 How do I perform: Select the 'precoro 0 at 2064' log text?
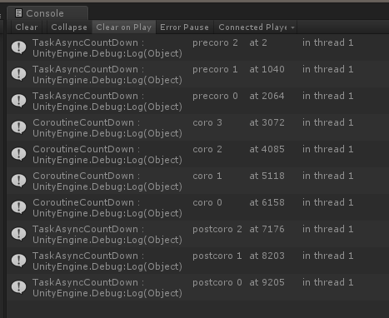pyautogui.click(x=238, y=96)
